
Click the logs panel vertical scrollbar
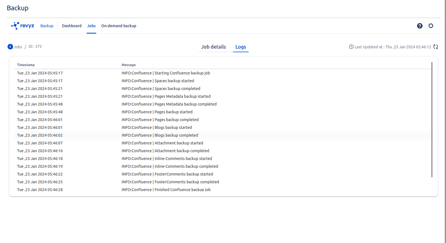coord(432,119)
